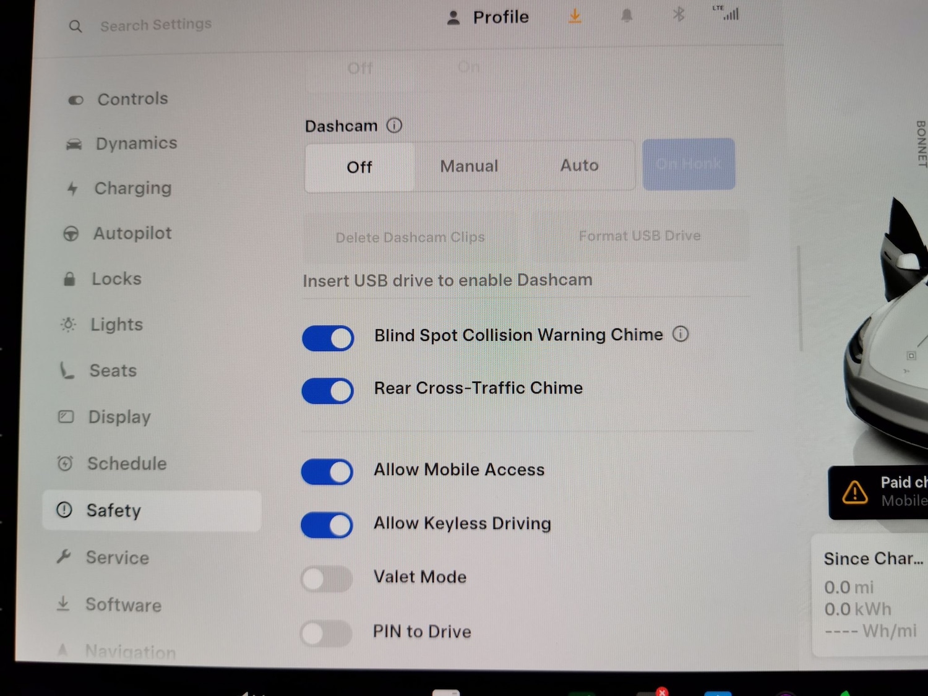This screenshot has height=696, width=928.
Task: Open the Autopilot settings menu
Action: point(132,233)
